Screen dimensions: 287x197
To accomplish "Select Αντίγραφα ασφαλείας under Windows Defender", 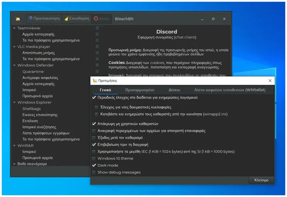I will coord(40,78).
